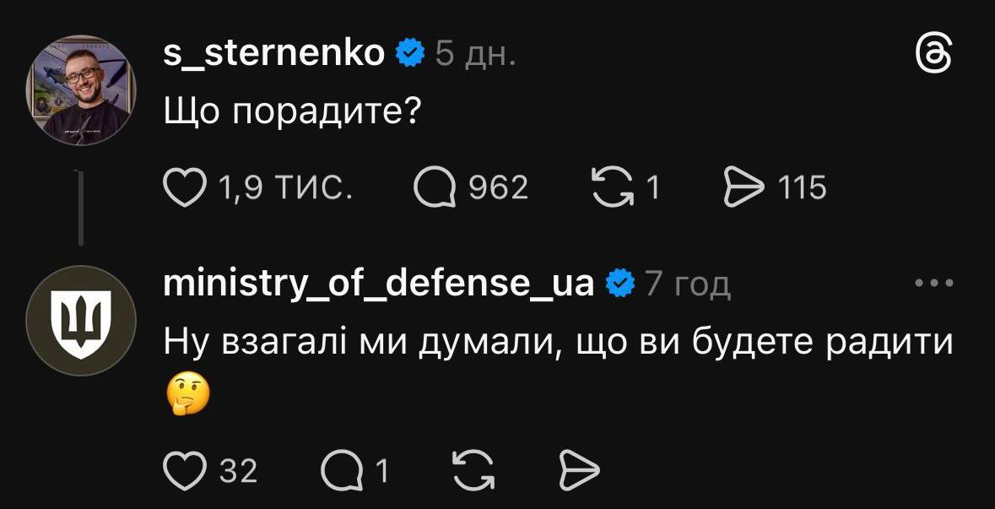
Task: Share the s_sternenko post
Action: point(743,187)
